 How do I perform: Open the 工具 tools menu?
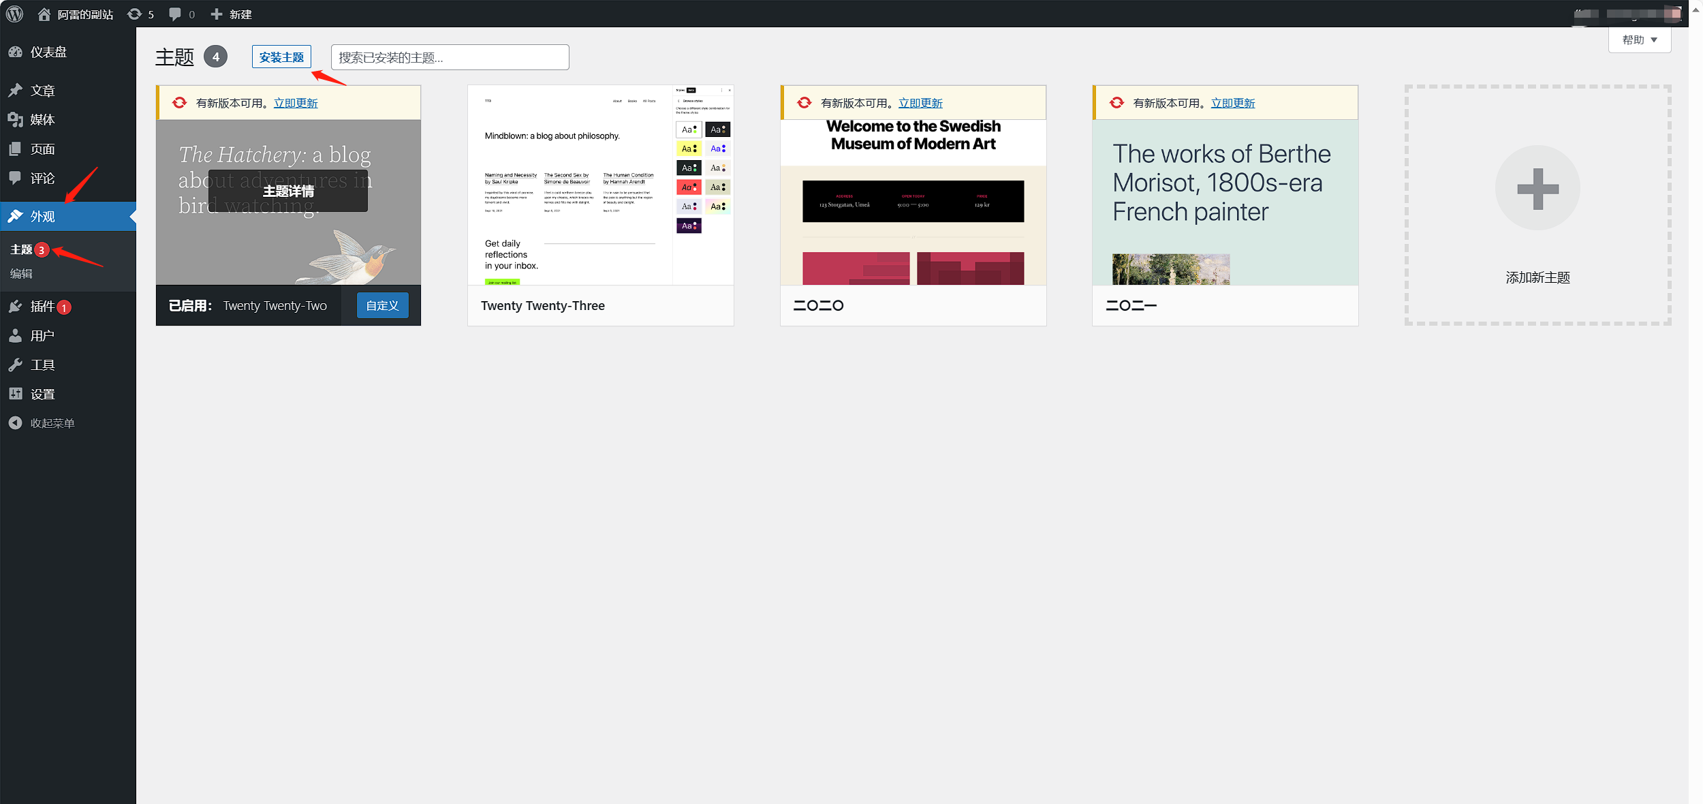click(x=42, y=365)
